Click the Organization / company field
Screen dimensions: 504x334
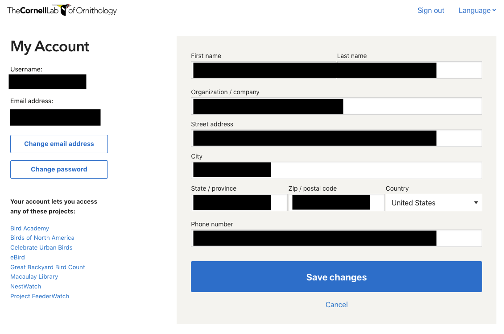(337, 106)
